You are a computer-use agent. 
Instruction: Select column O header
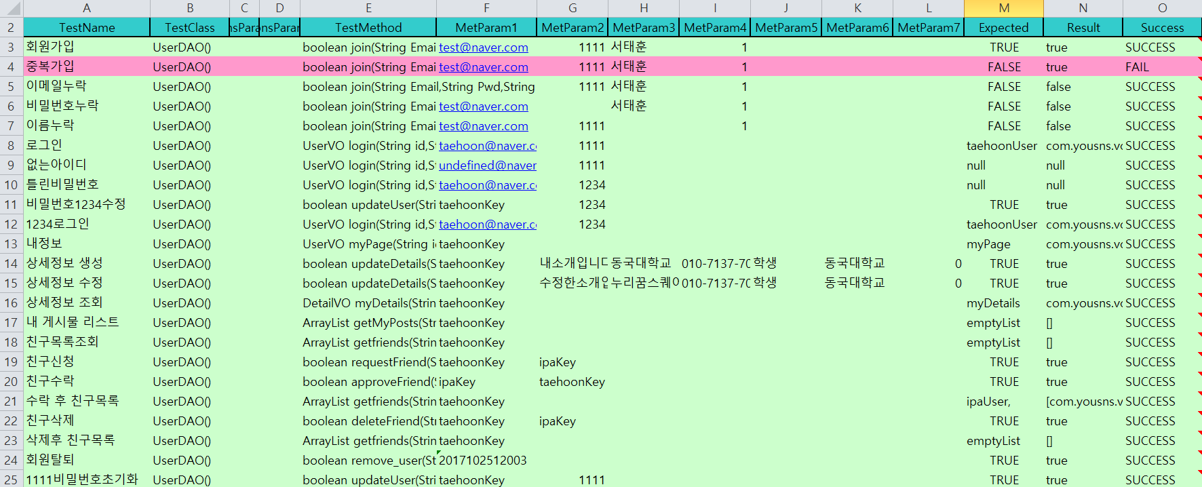(1162, 8)
